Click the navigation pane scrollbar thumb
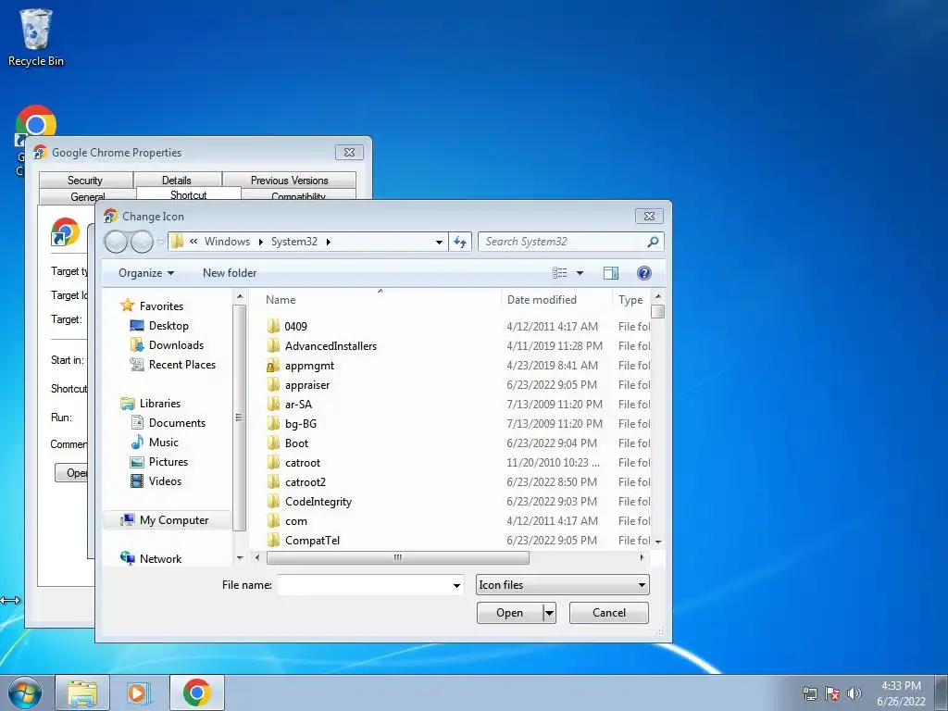Viewport: 948px width, 711px height. (239, 418)
